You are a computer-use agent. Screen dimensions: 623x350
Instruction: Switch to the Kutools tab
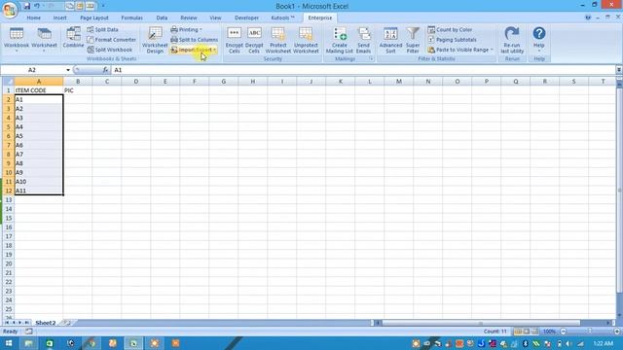(x=282, y=17)
